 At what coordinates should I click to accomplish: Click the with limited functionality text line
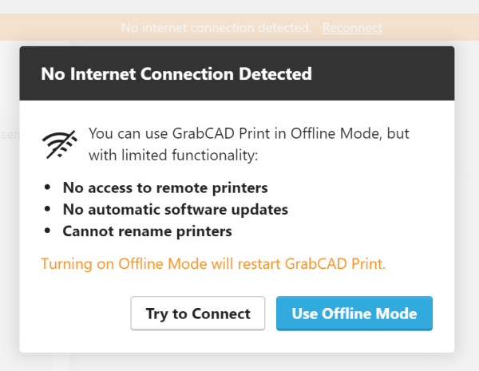[173, 155]
